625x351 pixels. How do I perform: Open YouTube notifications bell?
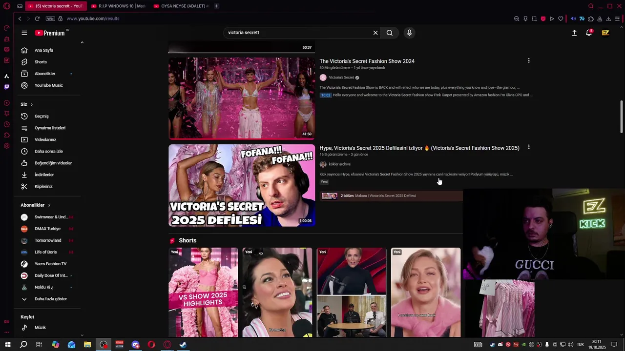click(x=589, y=33)
